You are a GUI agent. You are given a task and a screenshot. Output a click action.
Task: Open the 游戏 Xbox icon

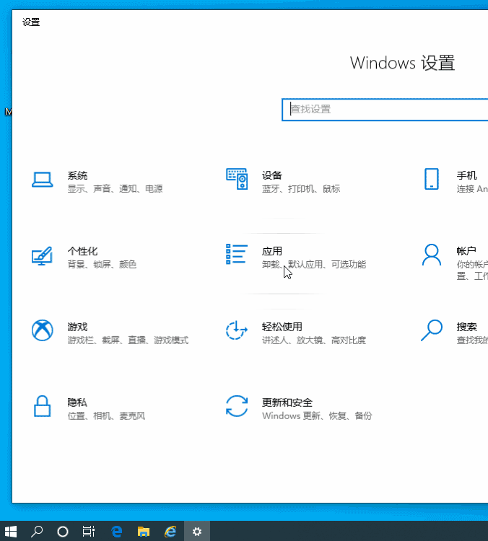42,330
